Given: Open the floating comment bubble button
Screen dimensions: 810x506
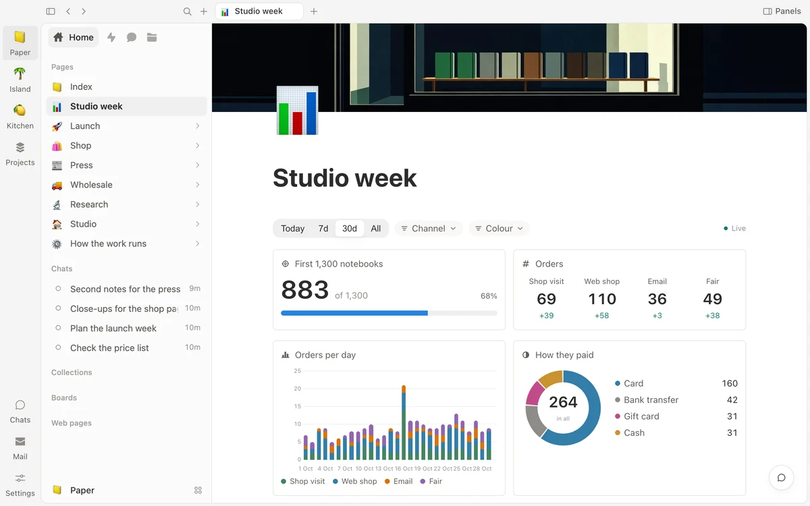Looking at the screenshot, I should coord(781,478).
